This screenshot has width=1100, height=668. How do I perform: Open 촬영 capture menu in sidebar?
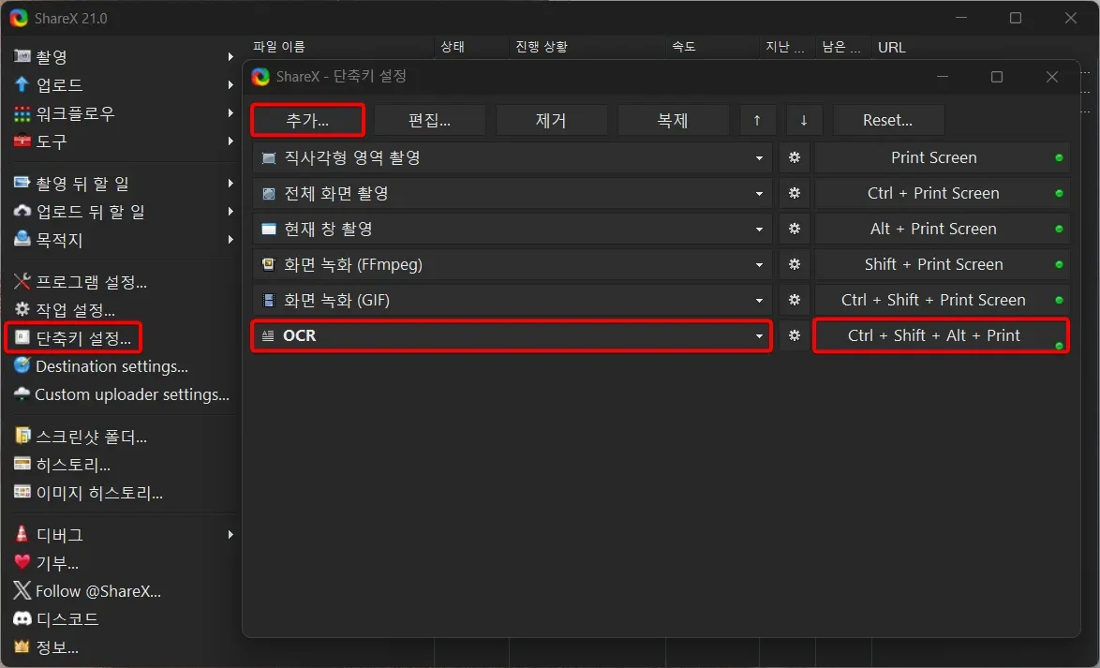123,57
